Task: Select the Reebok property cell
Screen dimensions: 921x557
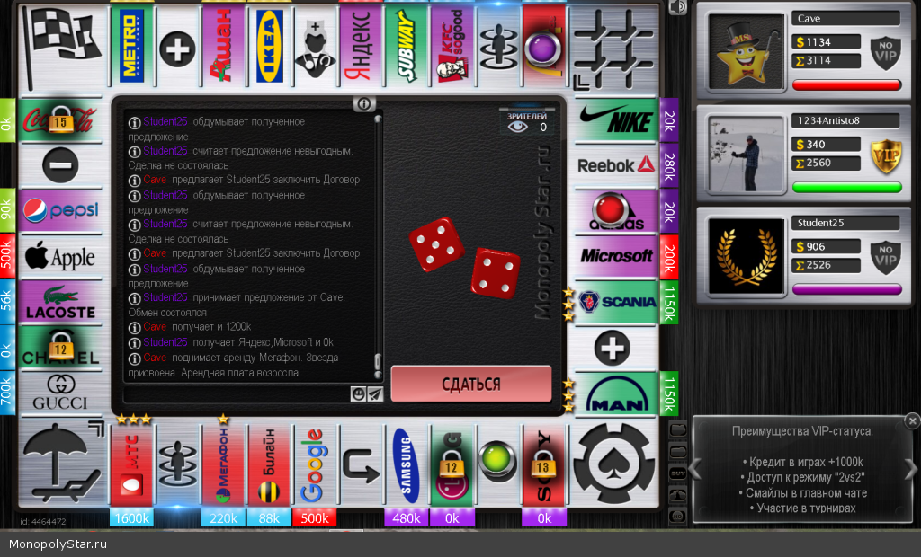Action: tap(615, 165)
